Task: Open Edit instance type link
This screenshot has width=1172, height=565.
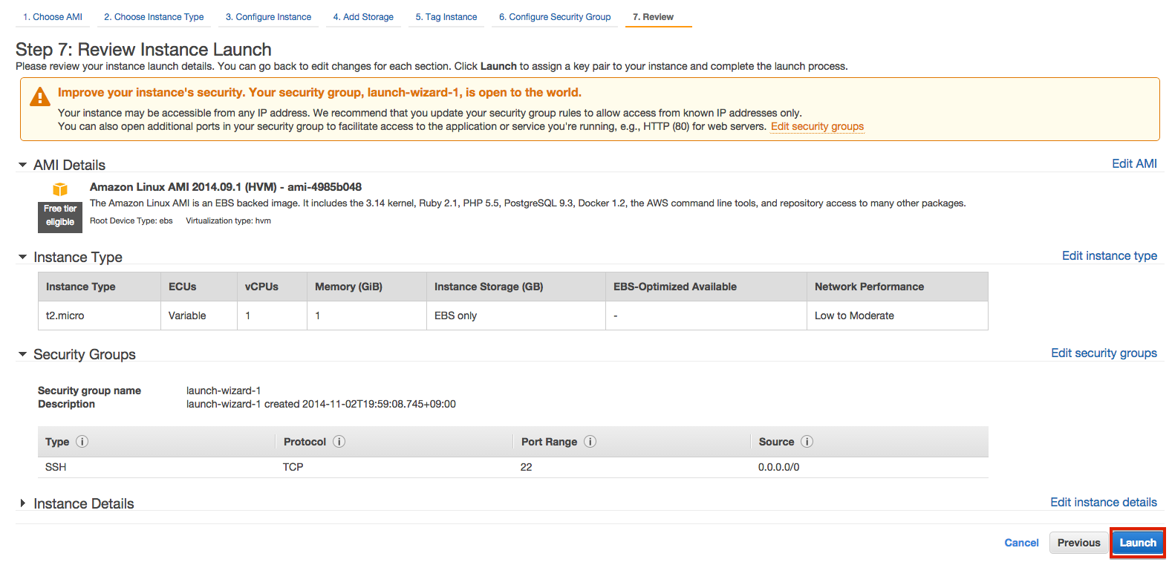Action: (1110, 255)
